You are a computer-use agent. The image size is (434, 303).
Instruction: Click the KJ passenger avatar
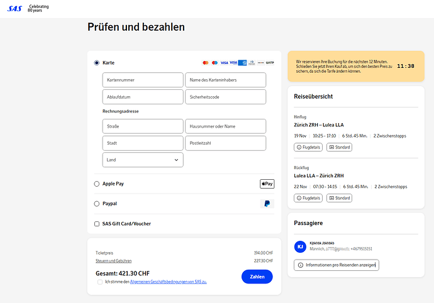(300, 246)
